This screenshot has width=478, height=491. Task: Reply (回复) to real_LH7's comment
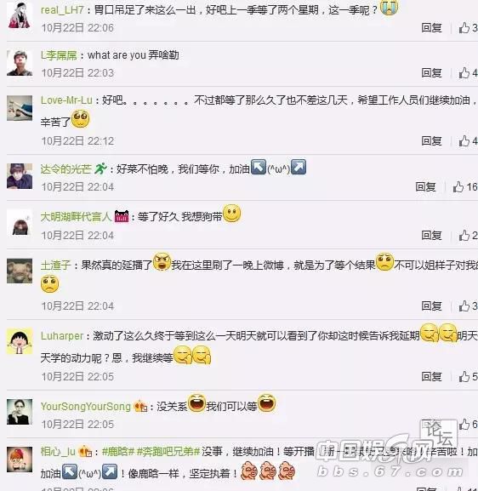coord(431,28)
